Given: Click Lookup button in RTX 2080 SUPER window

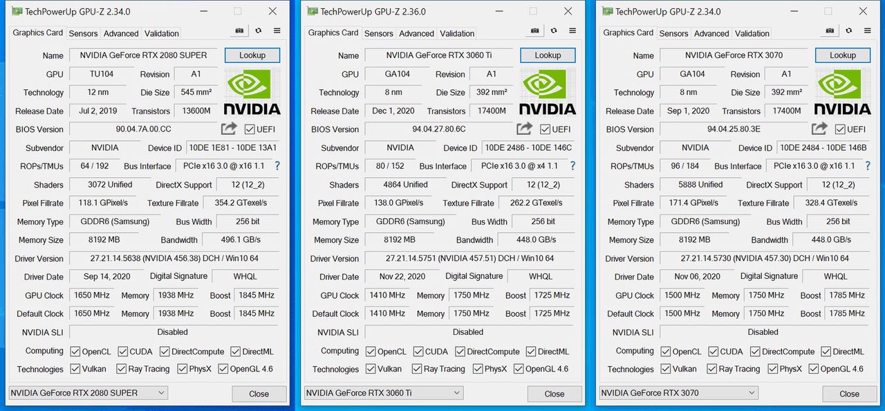Looking at the screenshot, I should (x=252, y=55).
